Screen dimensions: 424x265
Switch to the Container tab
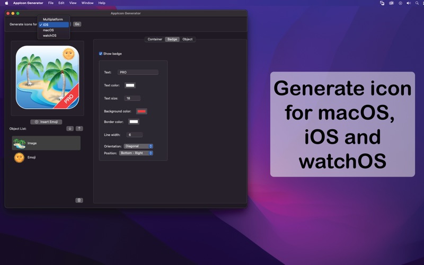point(155,39)
